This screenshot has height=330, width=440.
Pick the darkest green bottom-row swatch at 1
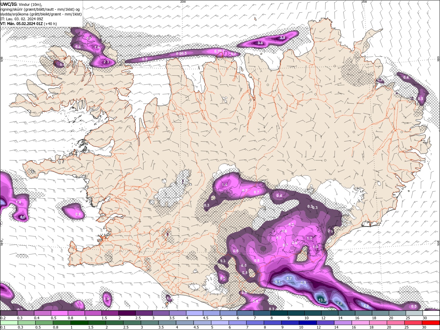79,323
